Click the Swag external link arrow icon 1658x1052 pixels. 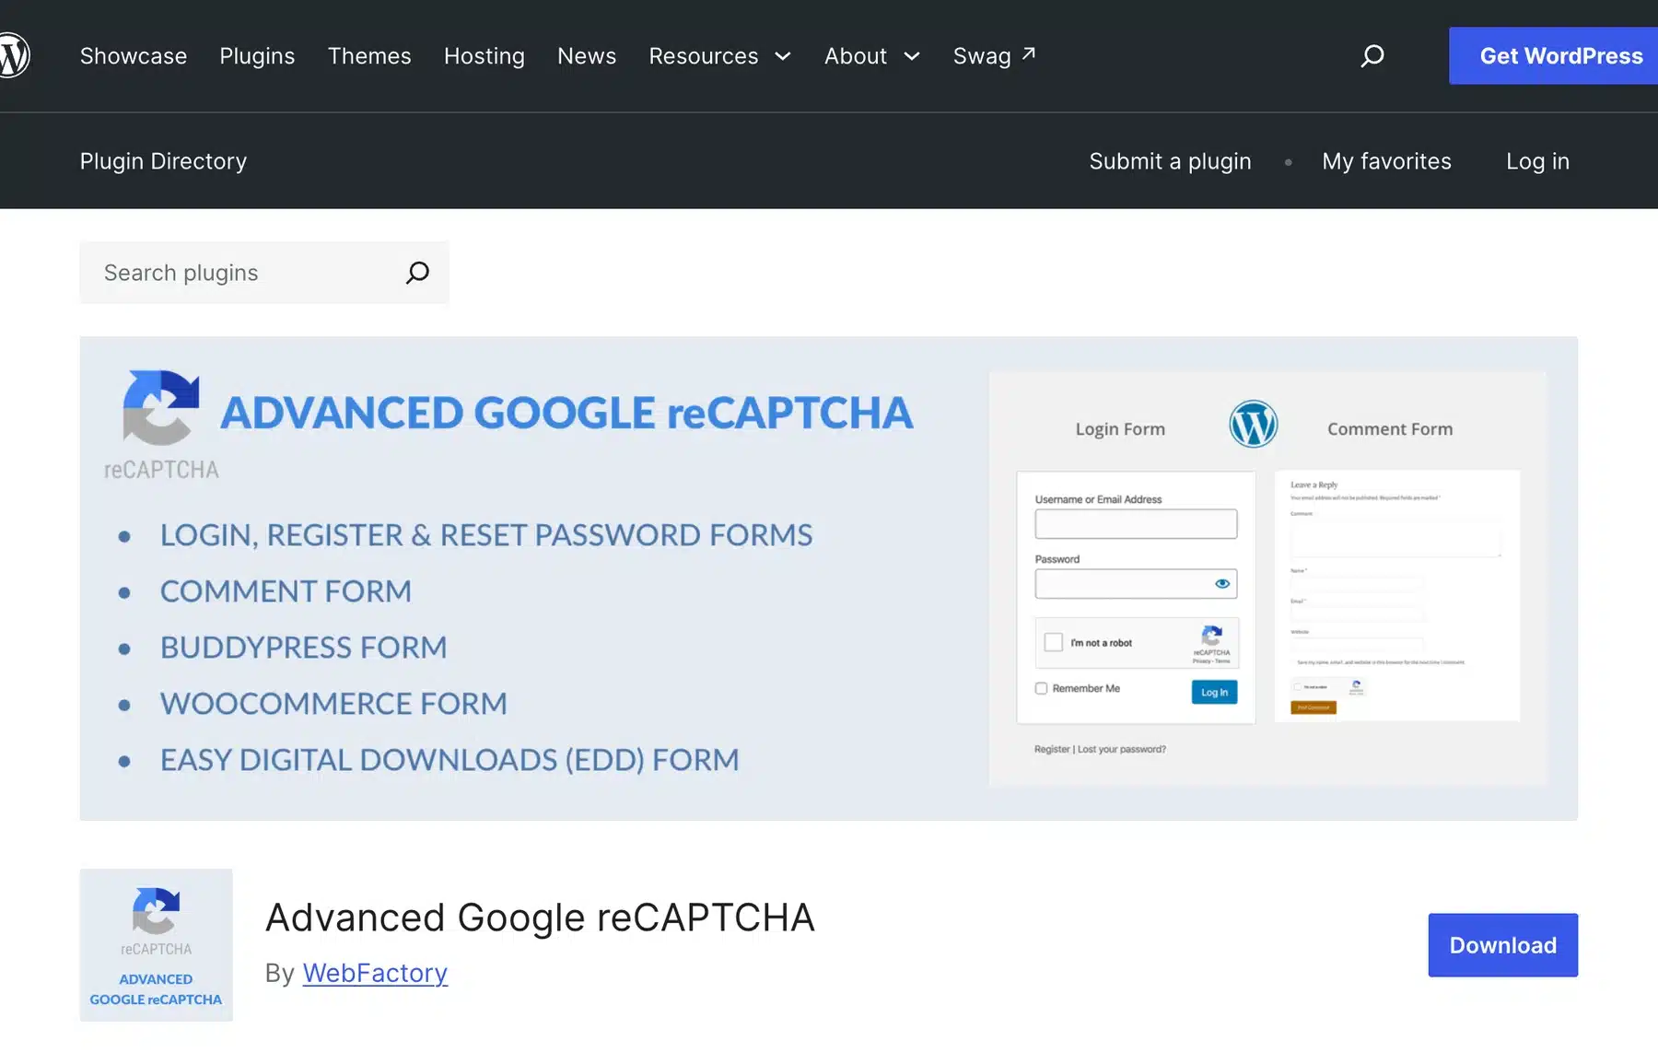[x=1029, y=53]
